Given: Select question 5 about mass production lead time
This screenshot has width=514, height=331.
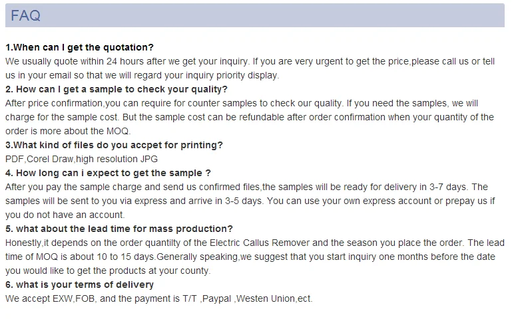Looking at the screenshot, I should [x=119, y=229].
